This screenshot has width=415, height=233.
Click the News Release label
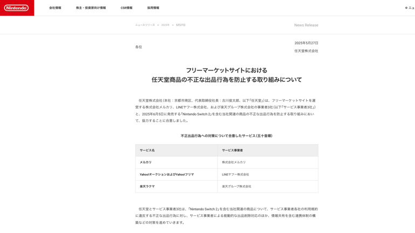click(306, 25)
